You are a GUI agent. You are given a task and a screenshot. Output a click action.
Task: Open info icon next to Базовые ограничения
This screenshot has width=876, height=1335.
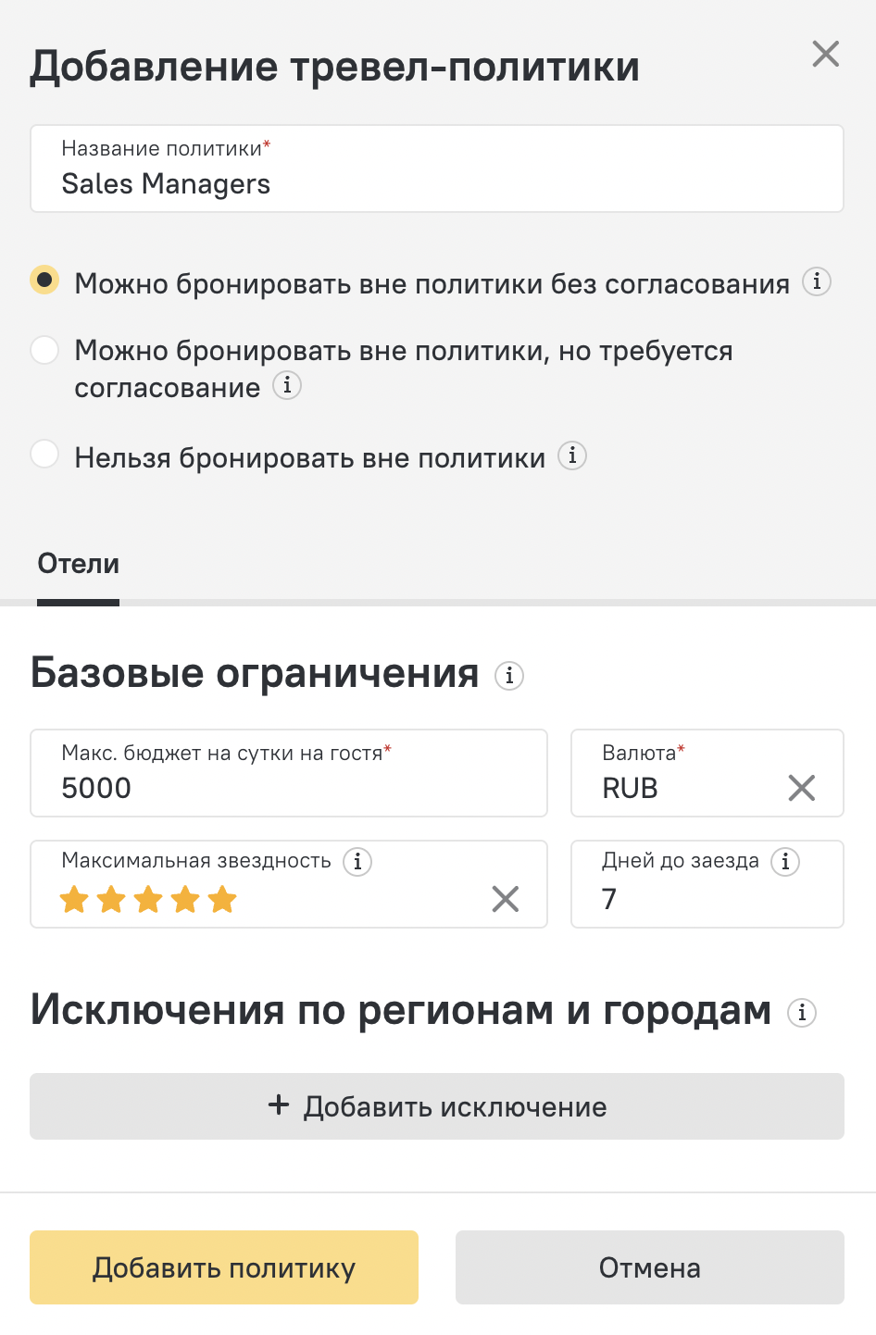pos(509,676)
